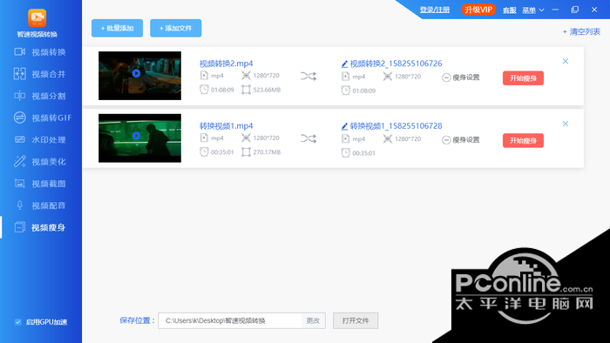Image resolution: width=610 pixels, height=343 pixels.
Task: Open 瘦身设置 for 转换视频1.mp4
Action: (x=461, y=140)
